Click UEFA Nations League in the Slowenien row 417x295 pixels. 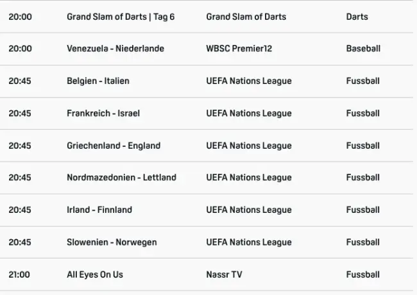click(249, 242)
